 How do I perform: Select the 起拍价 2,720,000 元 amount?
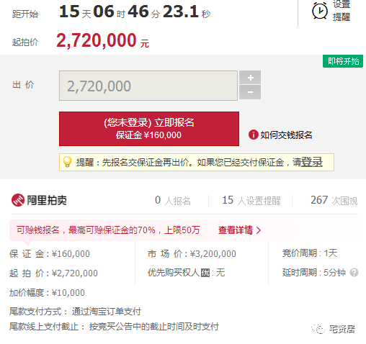pos(103,40)
